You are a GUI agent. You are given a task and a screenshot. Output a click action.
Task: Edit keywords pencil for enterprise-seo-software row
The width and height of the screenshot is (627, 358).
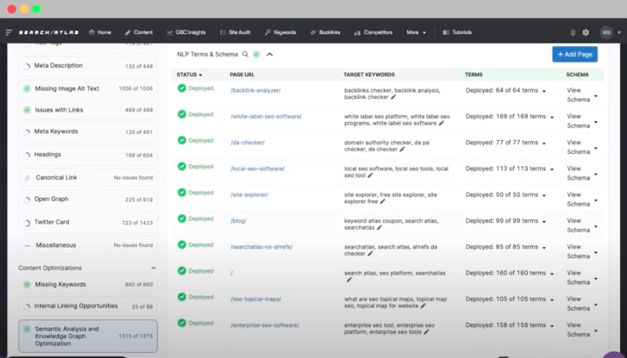point(426,332)
